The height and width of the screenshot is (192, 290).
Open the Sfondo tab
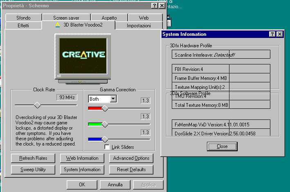23,18
